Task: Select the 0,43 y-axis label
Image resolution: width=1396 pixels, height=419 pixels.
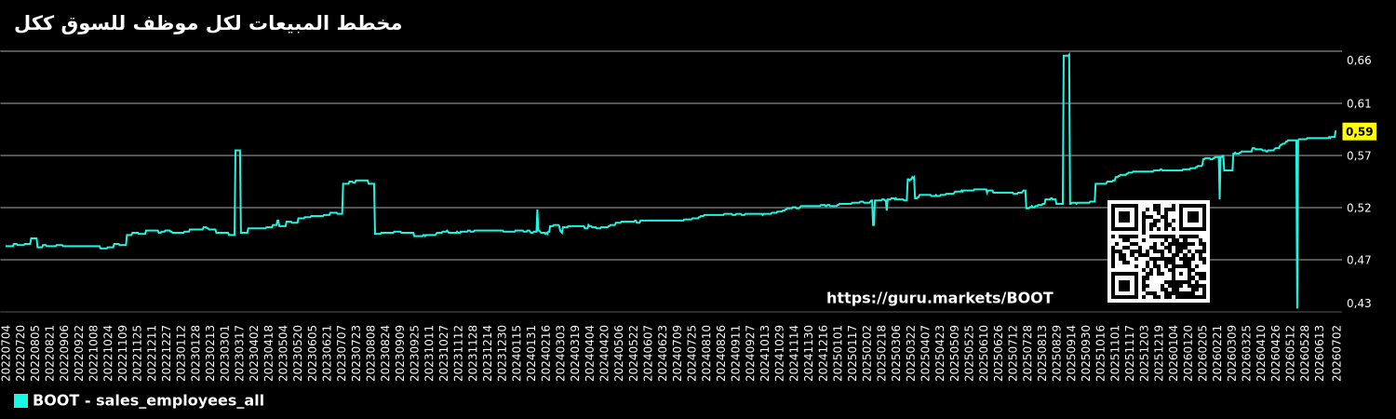Action: [x=1359, y=304]
